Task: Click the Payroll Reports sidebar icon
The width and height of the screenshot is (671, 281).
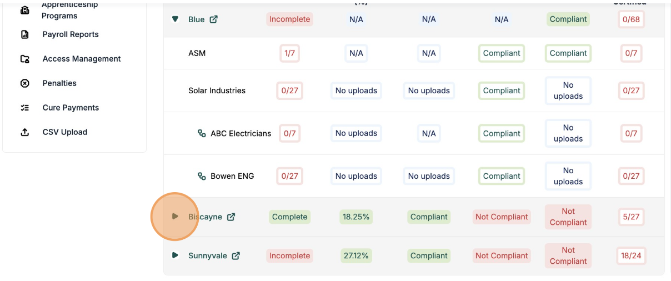Action: (x=25, y=34)
